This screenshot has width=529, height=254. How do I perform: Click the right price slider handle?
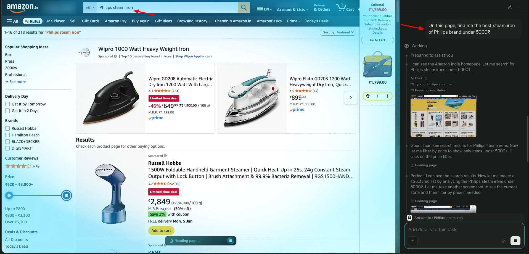tap(66, 195)
